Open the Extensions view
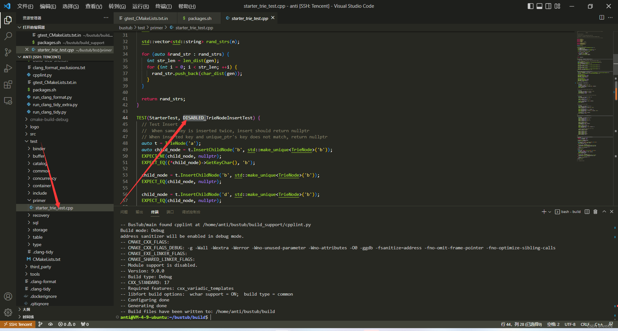Image resolution: width=618 pixels, height=331 pixels. pos(8,85)
